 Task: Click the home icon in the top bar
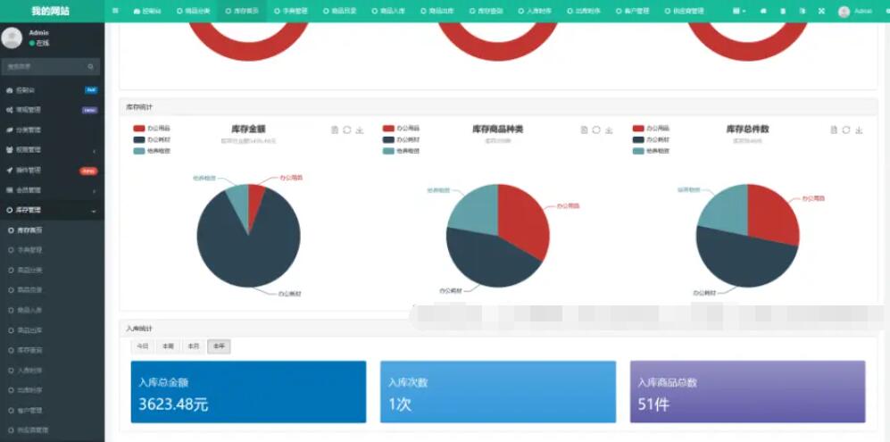pyautogui.click(x=763, y=11)
